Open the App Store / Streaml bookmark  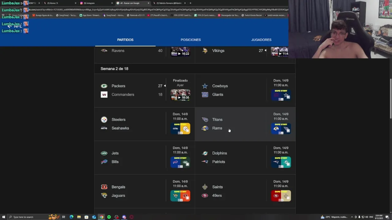(x=90, y=15)
